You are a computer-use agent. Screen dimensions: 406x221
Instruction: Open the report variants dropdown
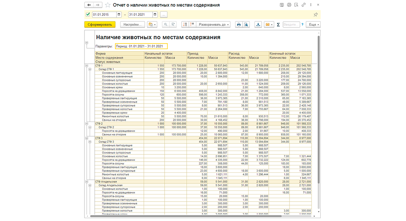pos(152,25)
